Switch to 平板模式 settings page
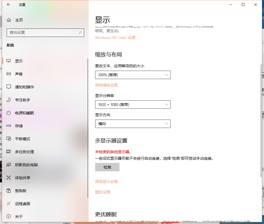264x224 pixels. pos(22,139)
